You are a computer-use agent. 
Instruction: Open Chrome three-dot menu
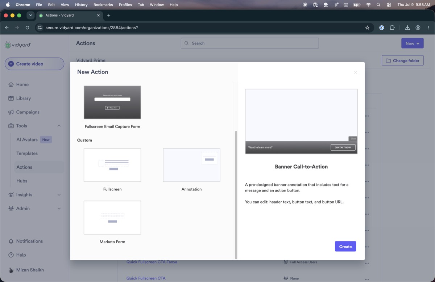(x=428, y=28)
